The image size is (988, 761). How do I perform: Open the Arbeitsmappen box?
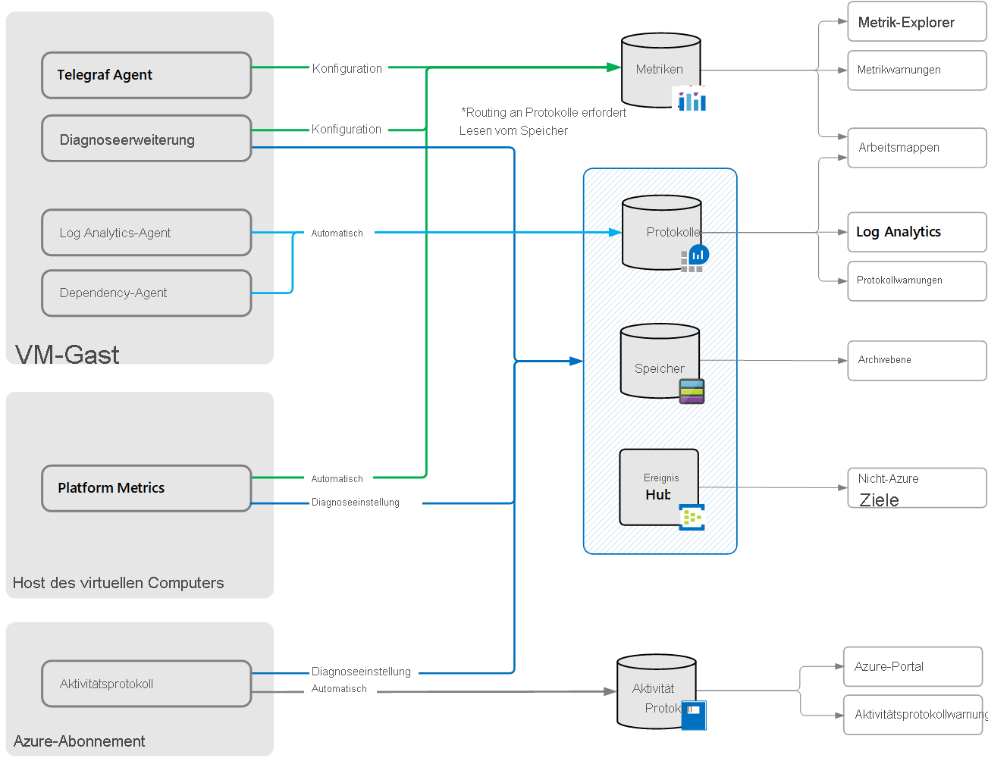pos(917,148)
